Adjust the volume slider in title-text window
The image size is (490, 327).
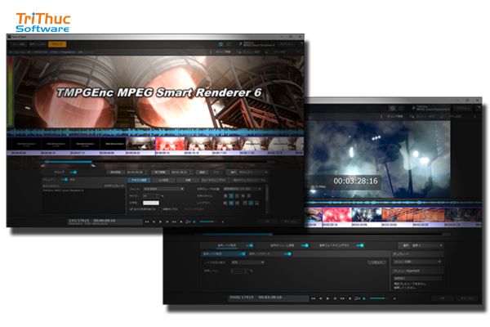pyautogui.click(x=207, y=222)
